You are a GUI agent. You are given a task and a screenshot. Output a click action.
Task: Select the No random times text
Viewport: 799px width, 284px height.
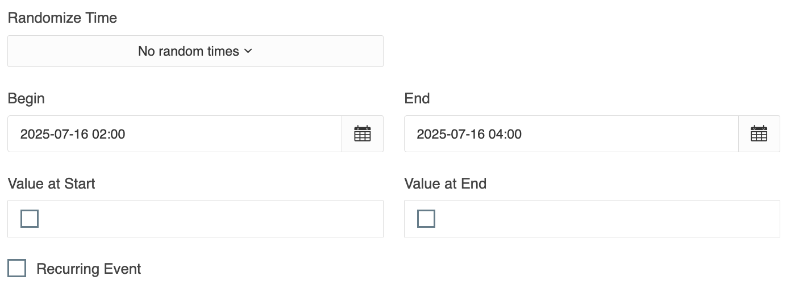click(188, 51)
